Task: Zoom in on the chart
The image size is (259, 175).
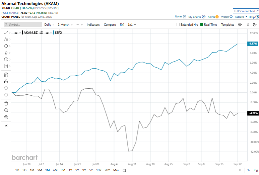Action: pos(6,110)
